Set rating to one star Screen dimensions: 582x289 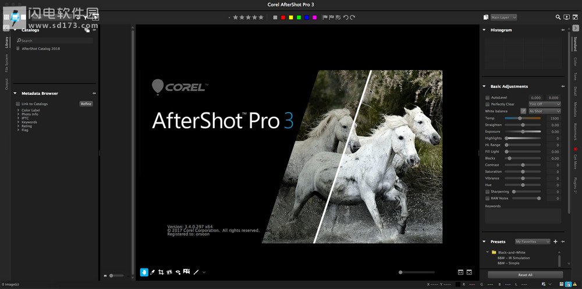236,17
